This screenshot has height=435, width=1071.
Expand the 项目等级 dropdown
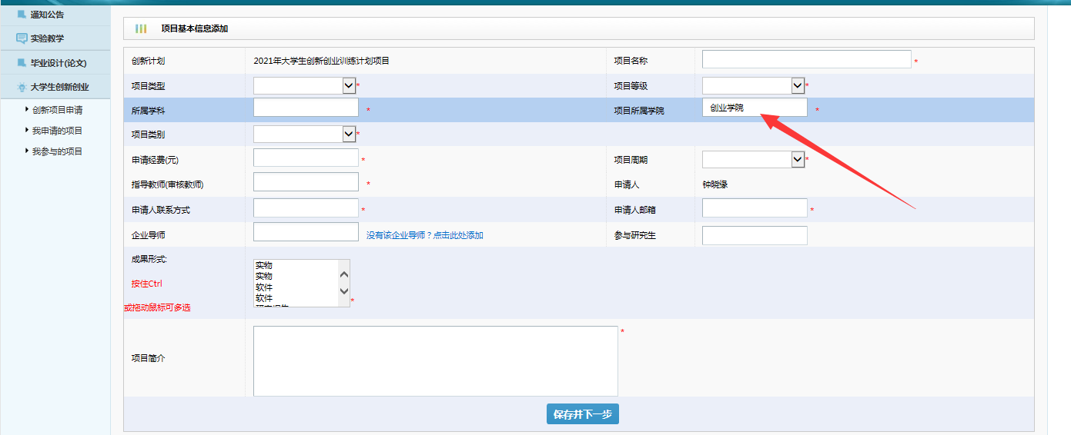point(753,86)
